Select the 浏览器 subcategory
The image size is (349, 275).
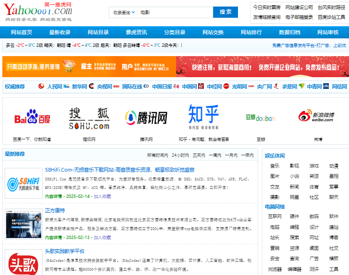tap(275, 269)
